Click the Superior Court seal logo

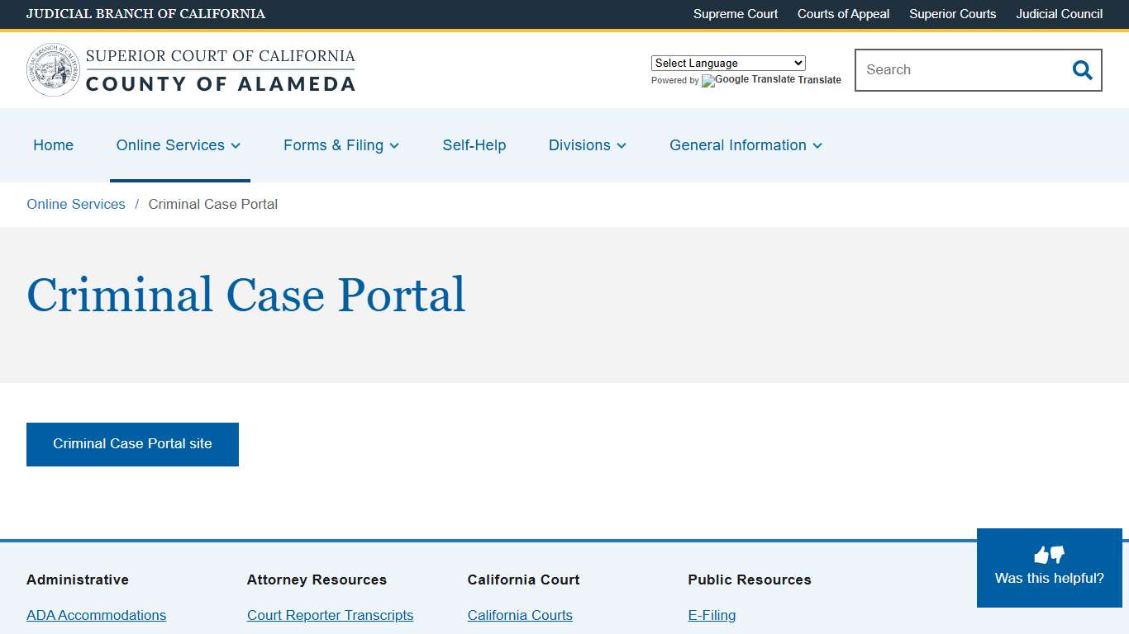[53, 69]
